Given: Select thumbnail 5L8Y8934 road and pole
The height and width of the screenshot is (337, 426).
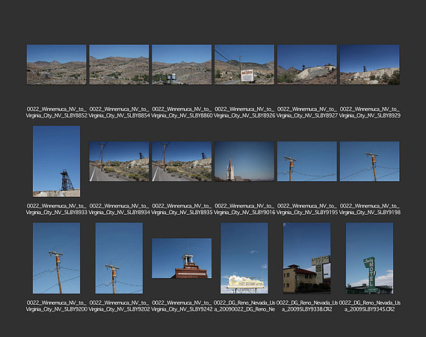Looking at the screenshot, I should click(119, 161).
